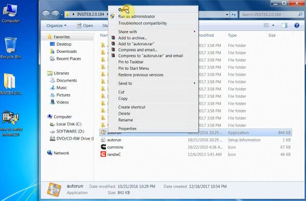Click the Network icon in navigation pane

click(49, 153)
